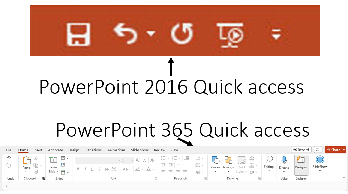
Task: Open Customize Quick Access dropdown in 2016 toolbar
Action: pos(276,35)
